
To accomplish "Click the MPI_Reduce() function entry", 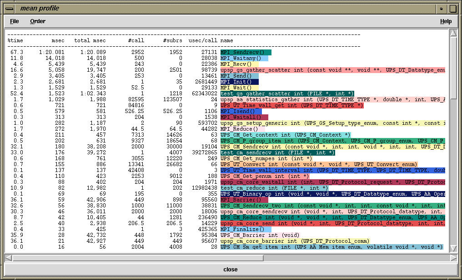I will point(243,129).
